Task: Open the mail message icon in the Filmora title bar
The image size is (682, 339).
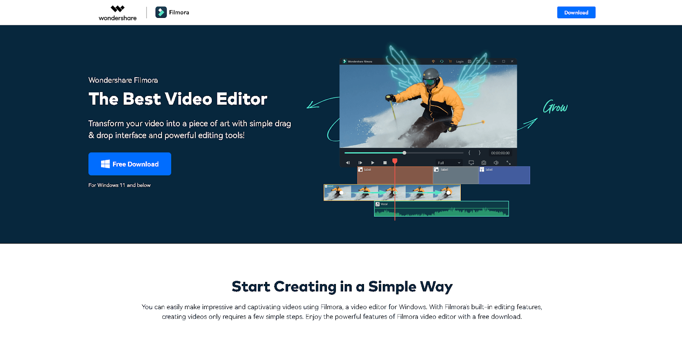Action: tap(478, 61)
